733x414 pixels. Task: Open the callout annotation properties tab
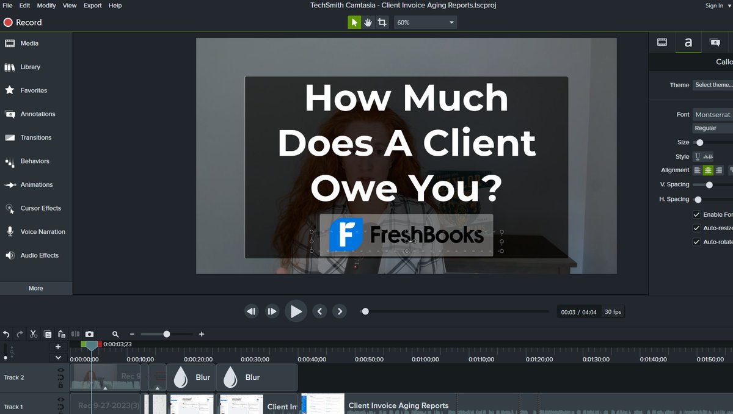coord(715,42)
